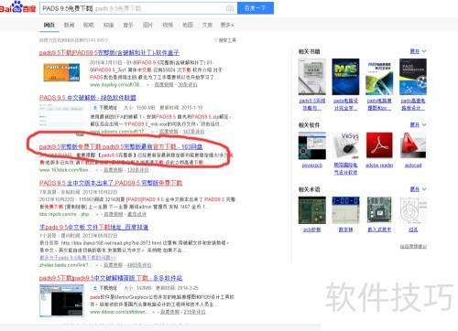The width and height of the screenshot is (458, 331).
Task: Switch to the 知道 tab
Action: click(x=108, y=25)
